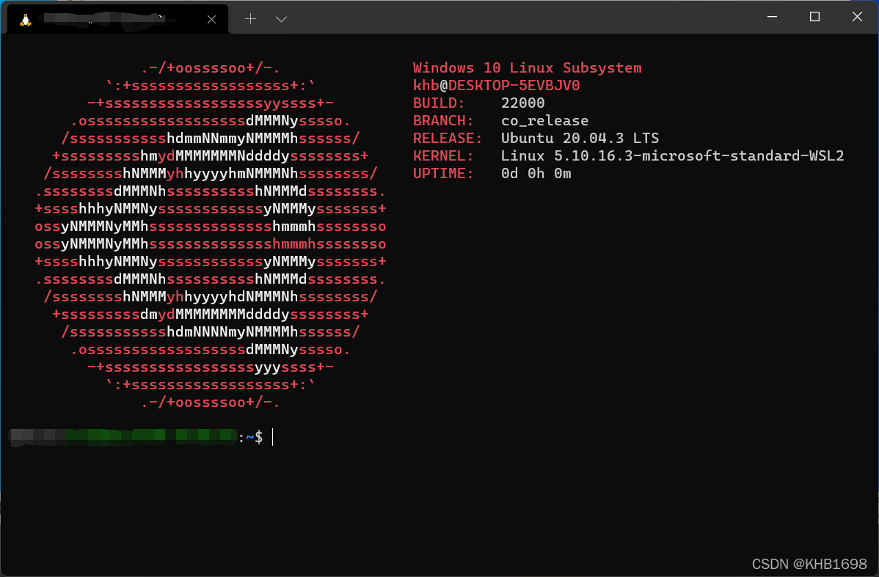Click the UPTIME value 0d 0h 0m
This screenshot has width=879, height=577.
tap(536, 174)
